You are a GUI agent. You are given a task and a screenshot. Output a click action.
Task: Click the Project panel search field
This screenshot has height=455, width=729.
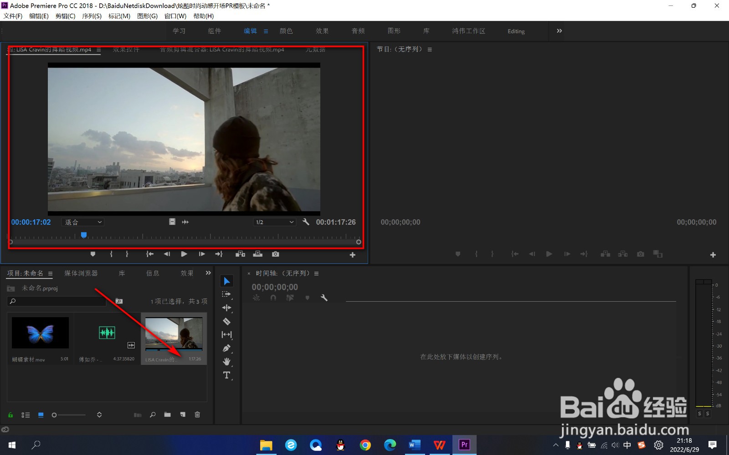pos(57,301)
